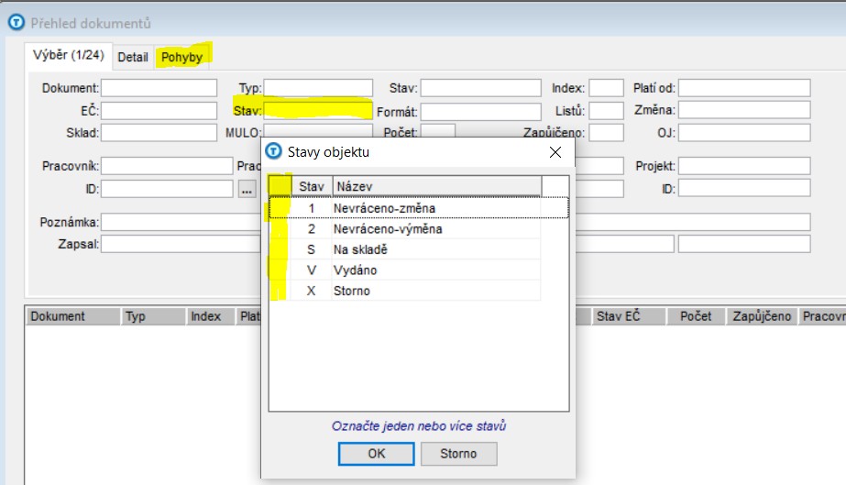Viewport: 846px width, 485px height.
Task: Sort results by Dokument column header
Action: tap(72, 316)
